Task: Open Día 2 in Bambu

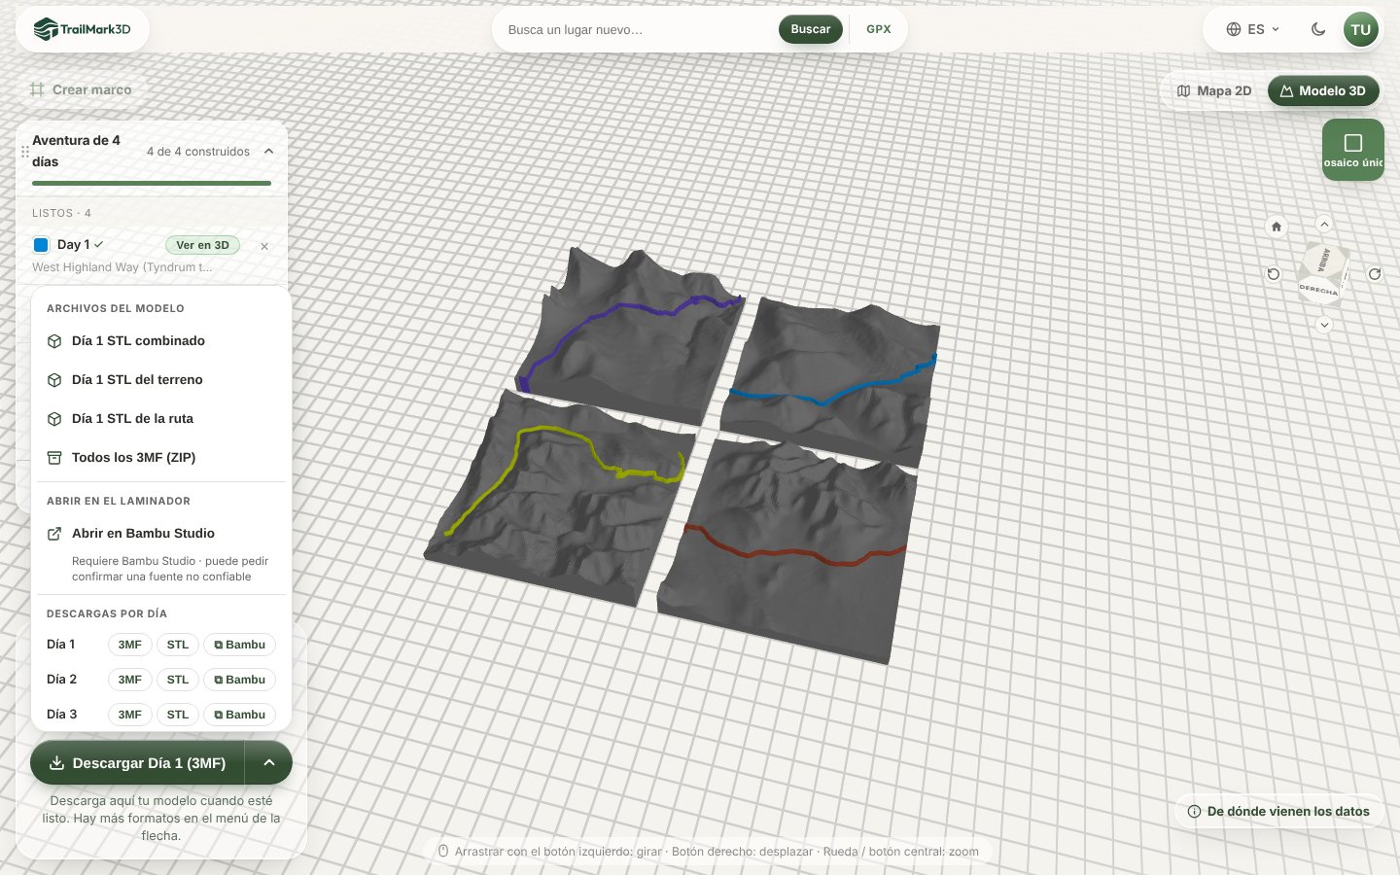Action: click(239, 680)
